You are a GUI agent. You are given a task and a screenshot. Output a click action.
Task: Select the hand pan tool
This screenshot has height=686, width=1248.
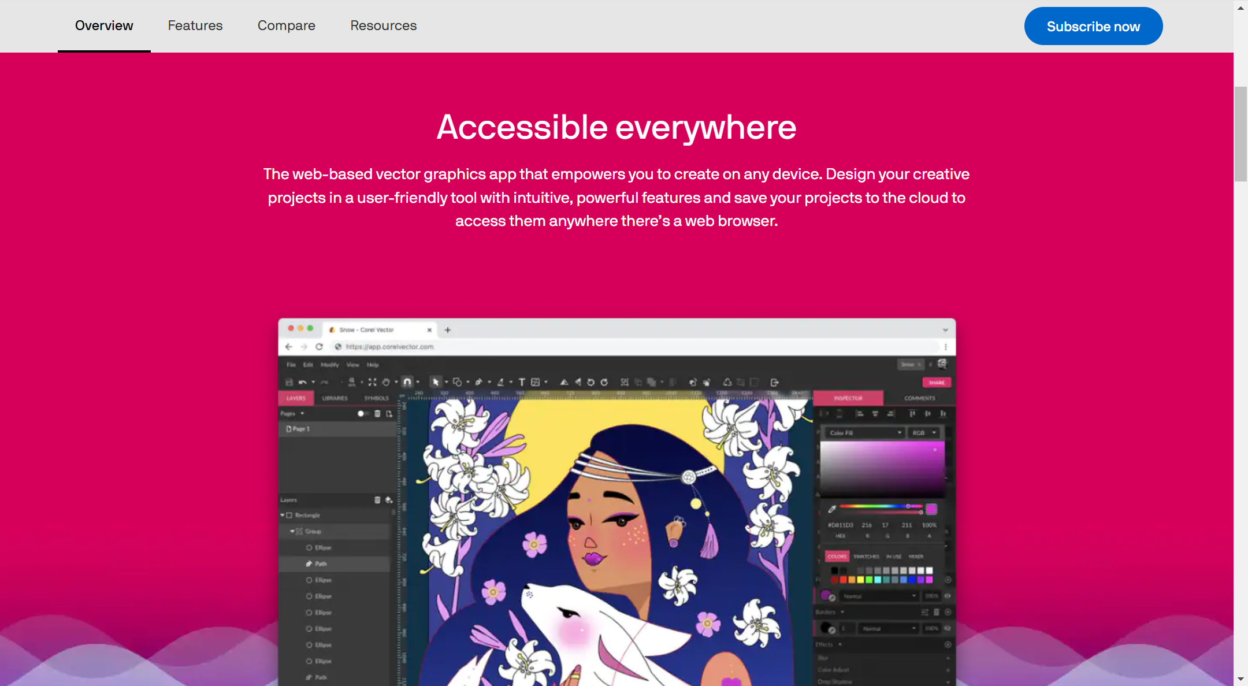point(386,382)
